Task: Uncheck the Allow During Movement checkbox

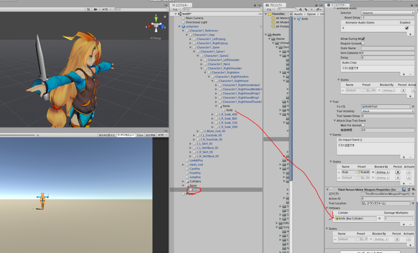Action: [363, 39]
